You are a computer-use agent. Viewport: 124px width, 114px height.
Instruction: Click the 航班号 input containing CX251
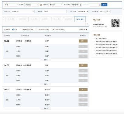click(55, 12)
